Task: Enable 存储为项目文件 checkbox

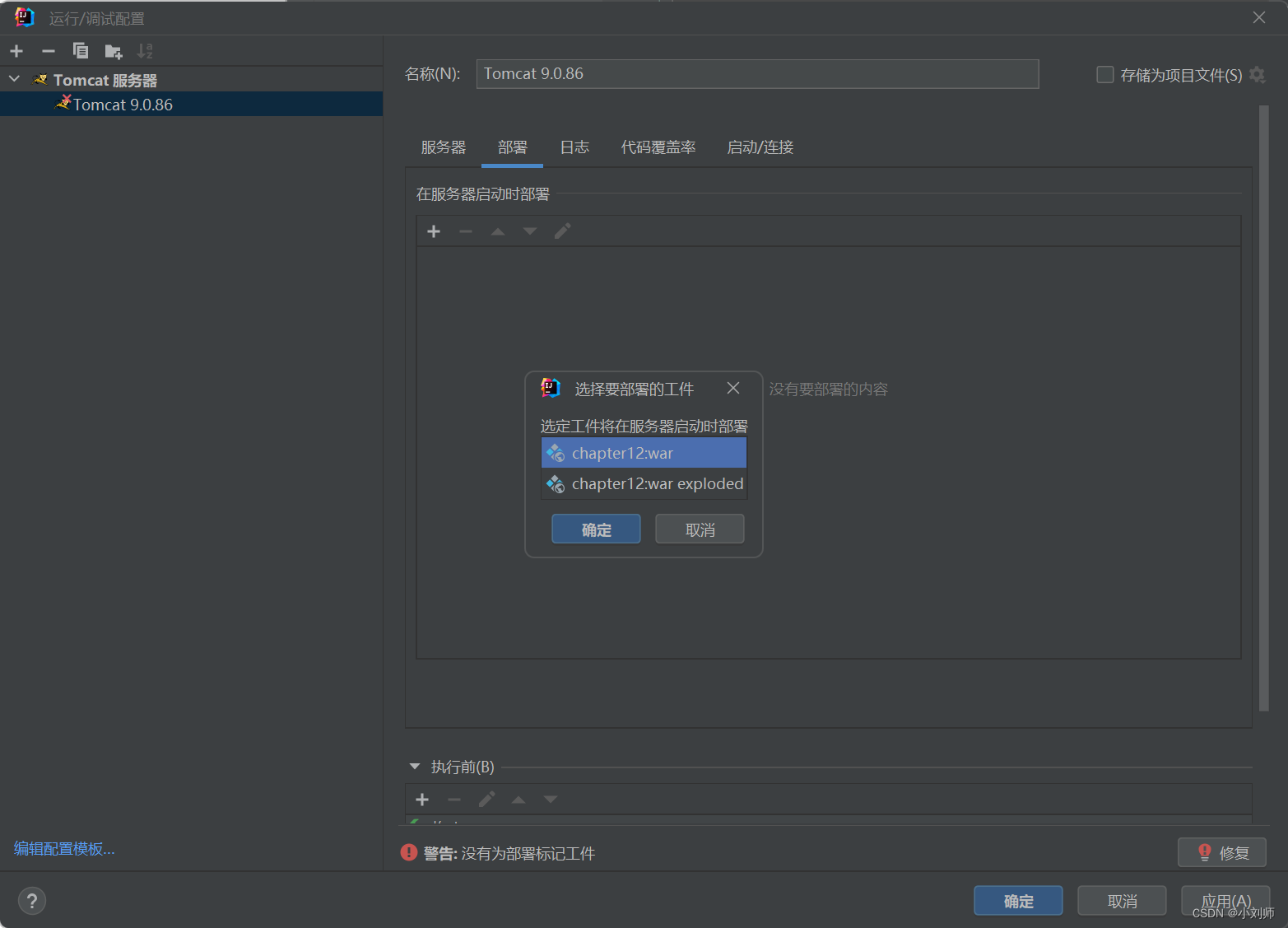Action: 1105,75
